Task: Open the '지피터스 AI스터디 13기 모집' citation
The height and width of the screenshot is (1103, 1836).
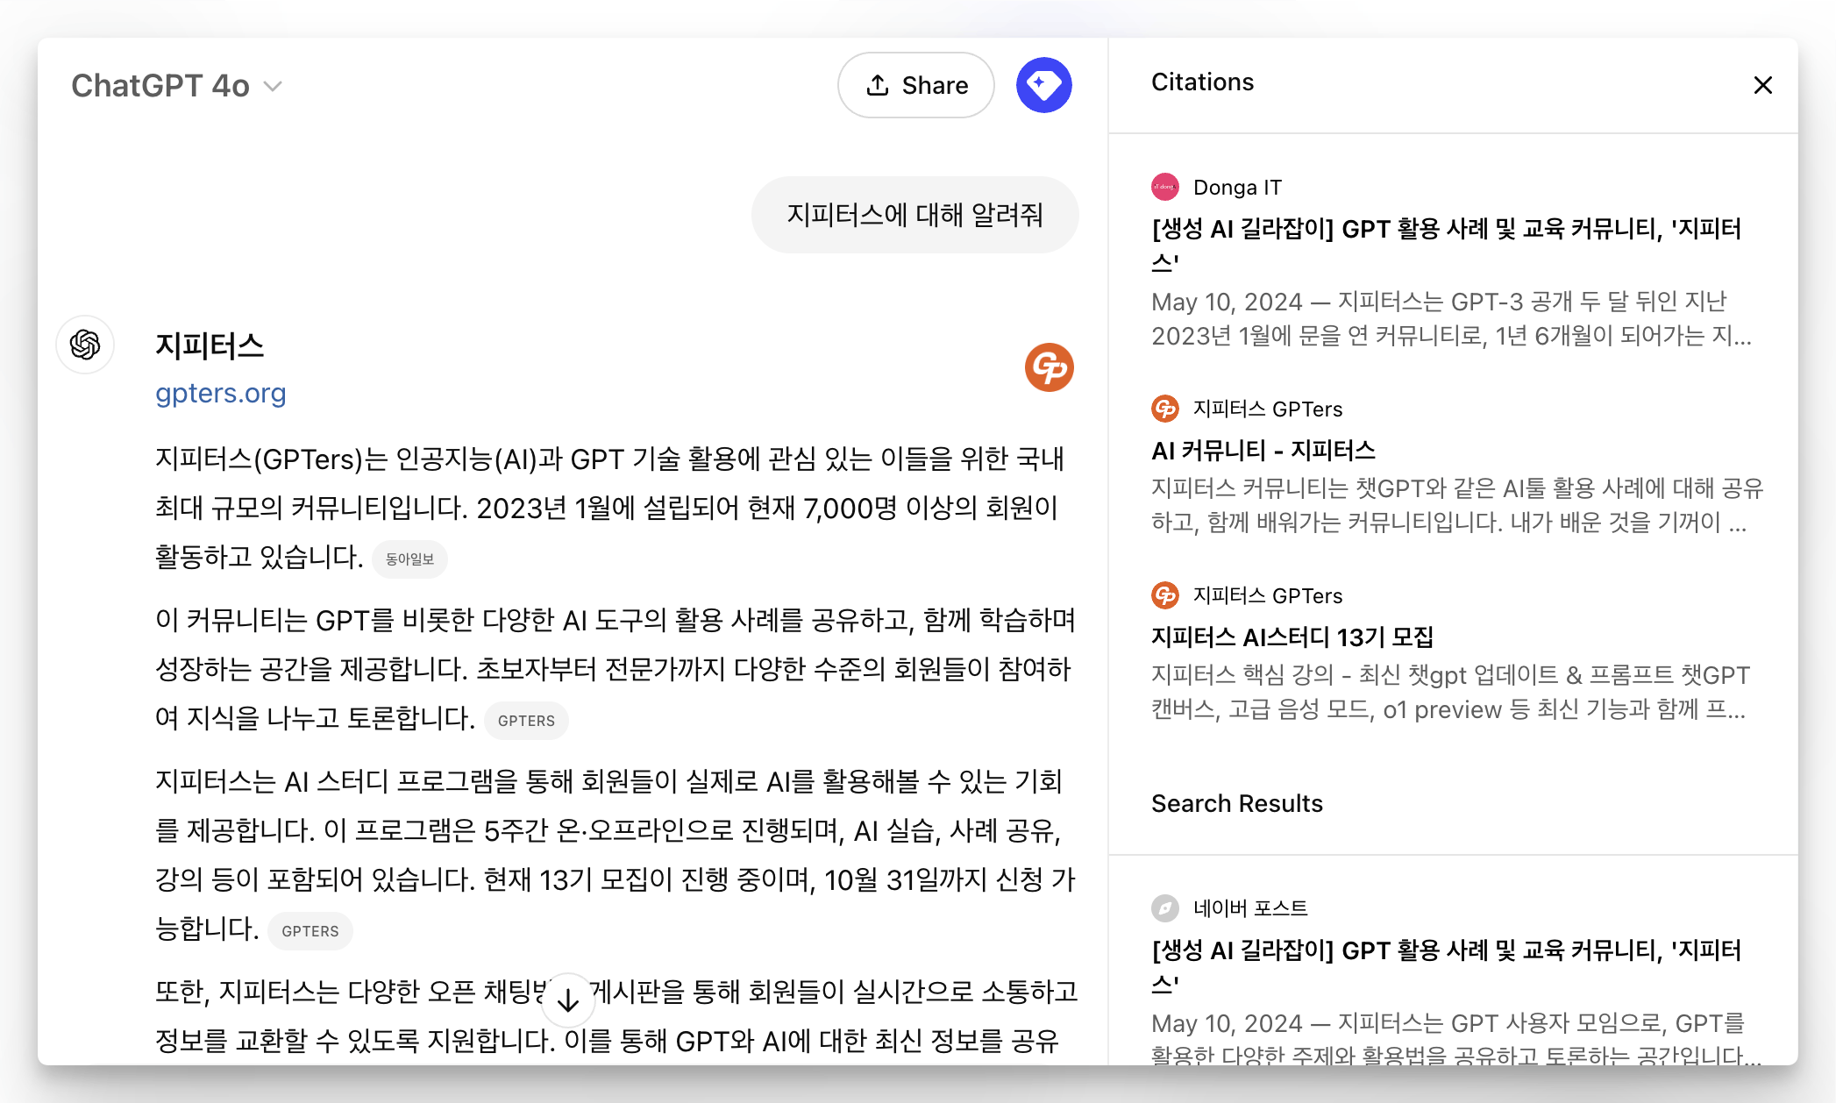Action: [x=1292, y=637]
